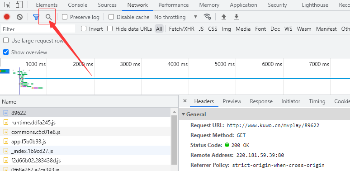Uncheck the Show overview checkbox
350x171 pixels.
pyautogui.click(x=6, y=52)
